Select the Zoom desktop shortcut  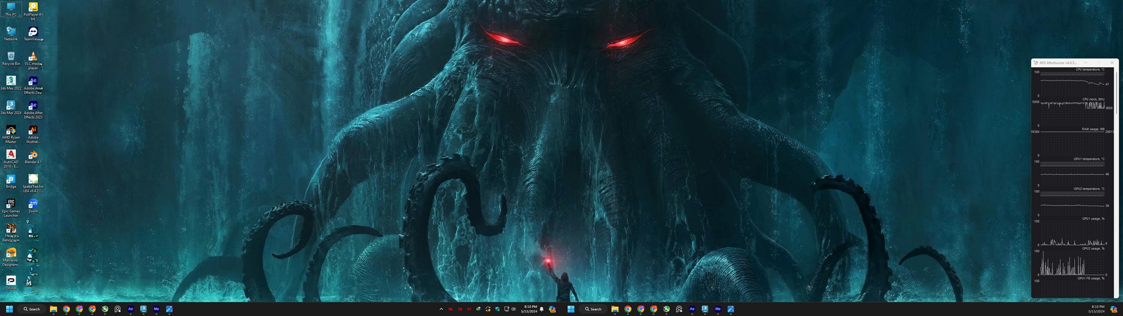click(x=33, y=206)
